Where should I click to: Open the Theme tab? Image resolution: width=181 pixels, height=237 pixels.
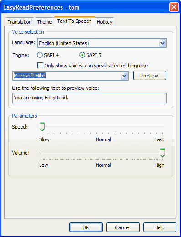click(x=44, y=22)
